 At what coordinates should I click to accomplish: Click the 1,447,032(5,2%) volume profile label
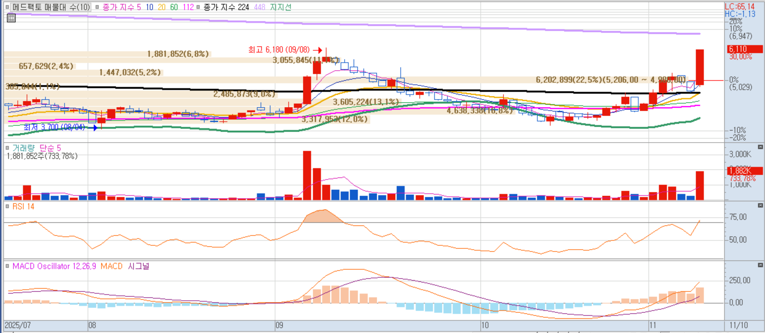point(130,72)
